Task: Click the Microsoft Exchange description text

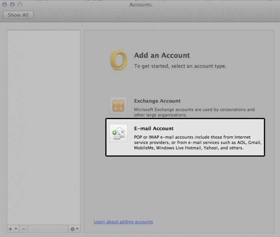Action: click(x=194, y=112)
